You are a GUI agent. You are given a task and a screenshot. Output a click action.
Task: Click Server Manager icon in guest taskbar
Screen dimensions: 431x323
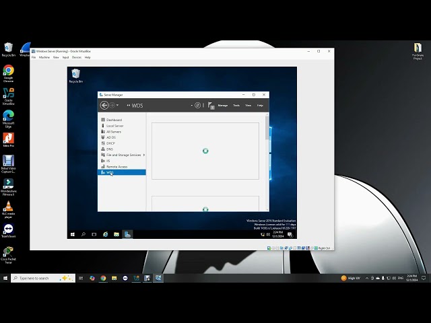click(x=127, y=234)
